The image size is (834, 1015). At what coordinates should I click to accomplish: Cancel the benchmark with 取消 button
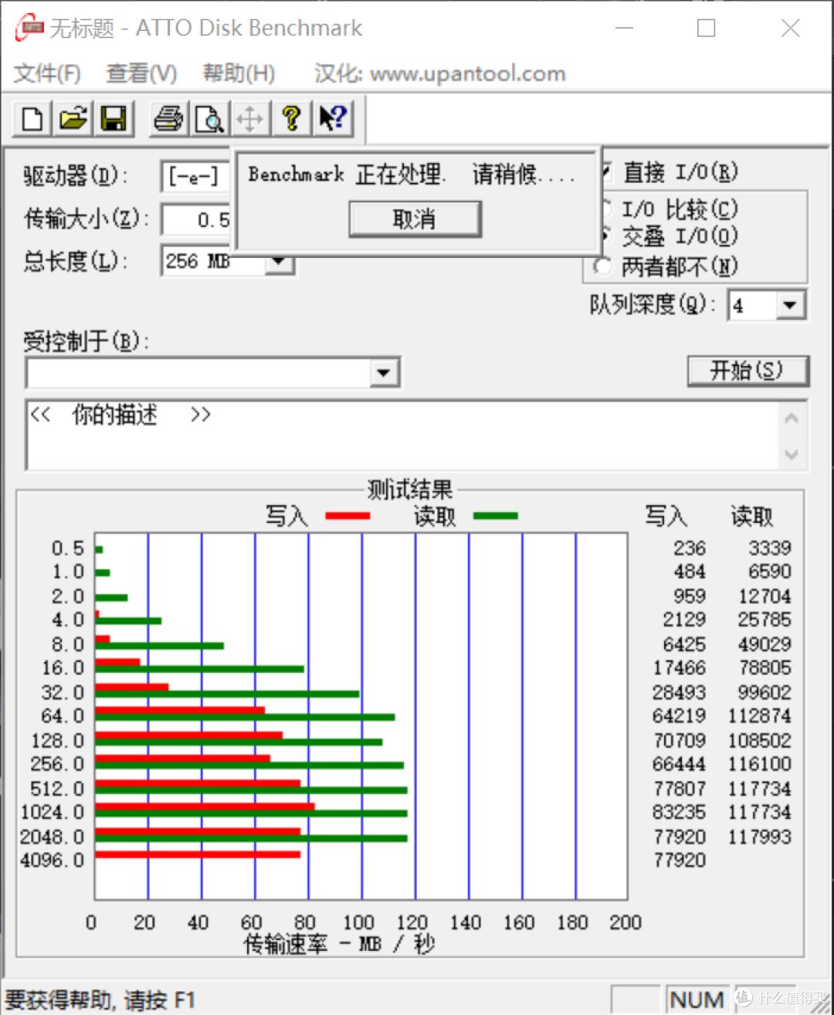pos(415,219)
